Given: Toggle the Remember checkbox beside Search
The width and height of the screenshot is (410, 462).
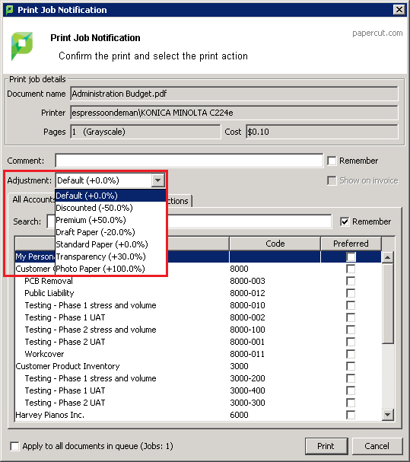Looking at the screenshot, I should click(x=345, y=221).
